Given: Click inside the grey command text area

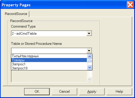Looking at the screenshot, I should [49, 76].
